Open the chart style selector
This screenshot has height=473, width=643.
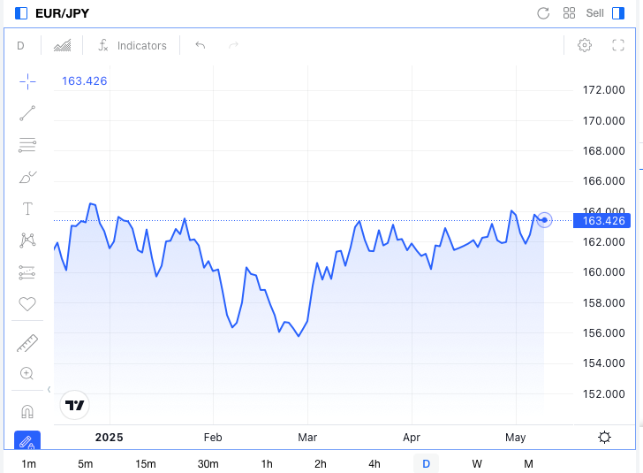point(63,45)
